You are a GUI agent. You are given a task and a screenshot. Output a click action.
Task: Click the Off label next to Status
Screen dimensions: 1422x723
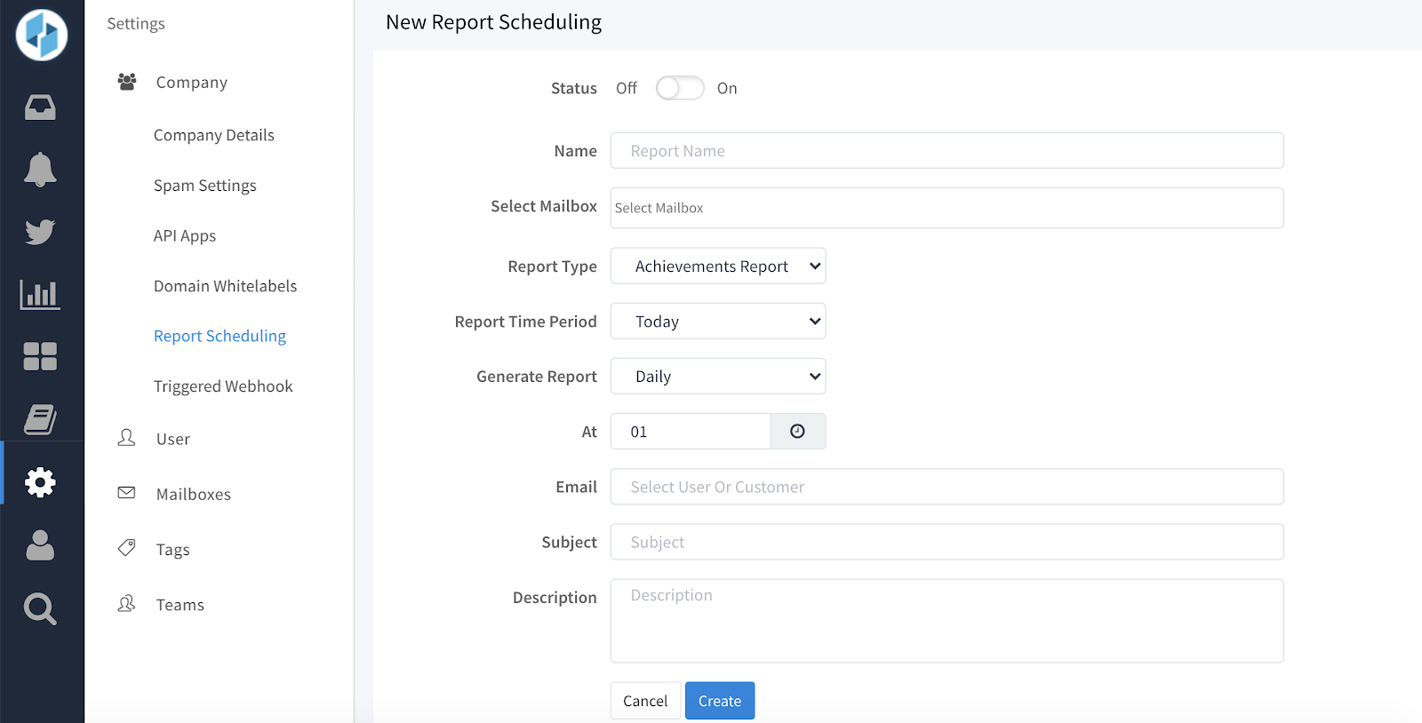[x=627, y=88]
